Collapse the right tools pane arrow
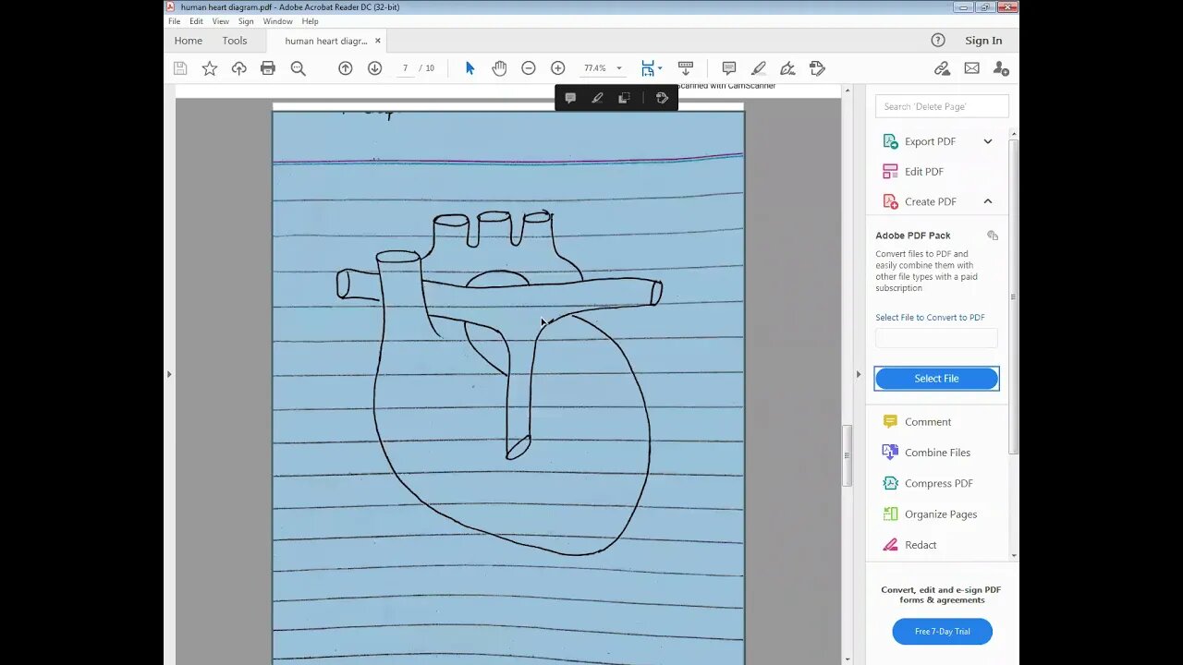The image size is (1183, 665). pyautogui.click(x=859, y=374)
